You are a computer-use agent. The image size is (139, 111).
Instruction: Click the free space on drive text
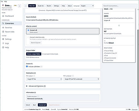(x=32, y=57)
